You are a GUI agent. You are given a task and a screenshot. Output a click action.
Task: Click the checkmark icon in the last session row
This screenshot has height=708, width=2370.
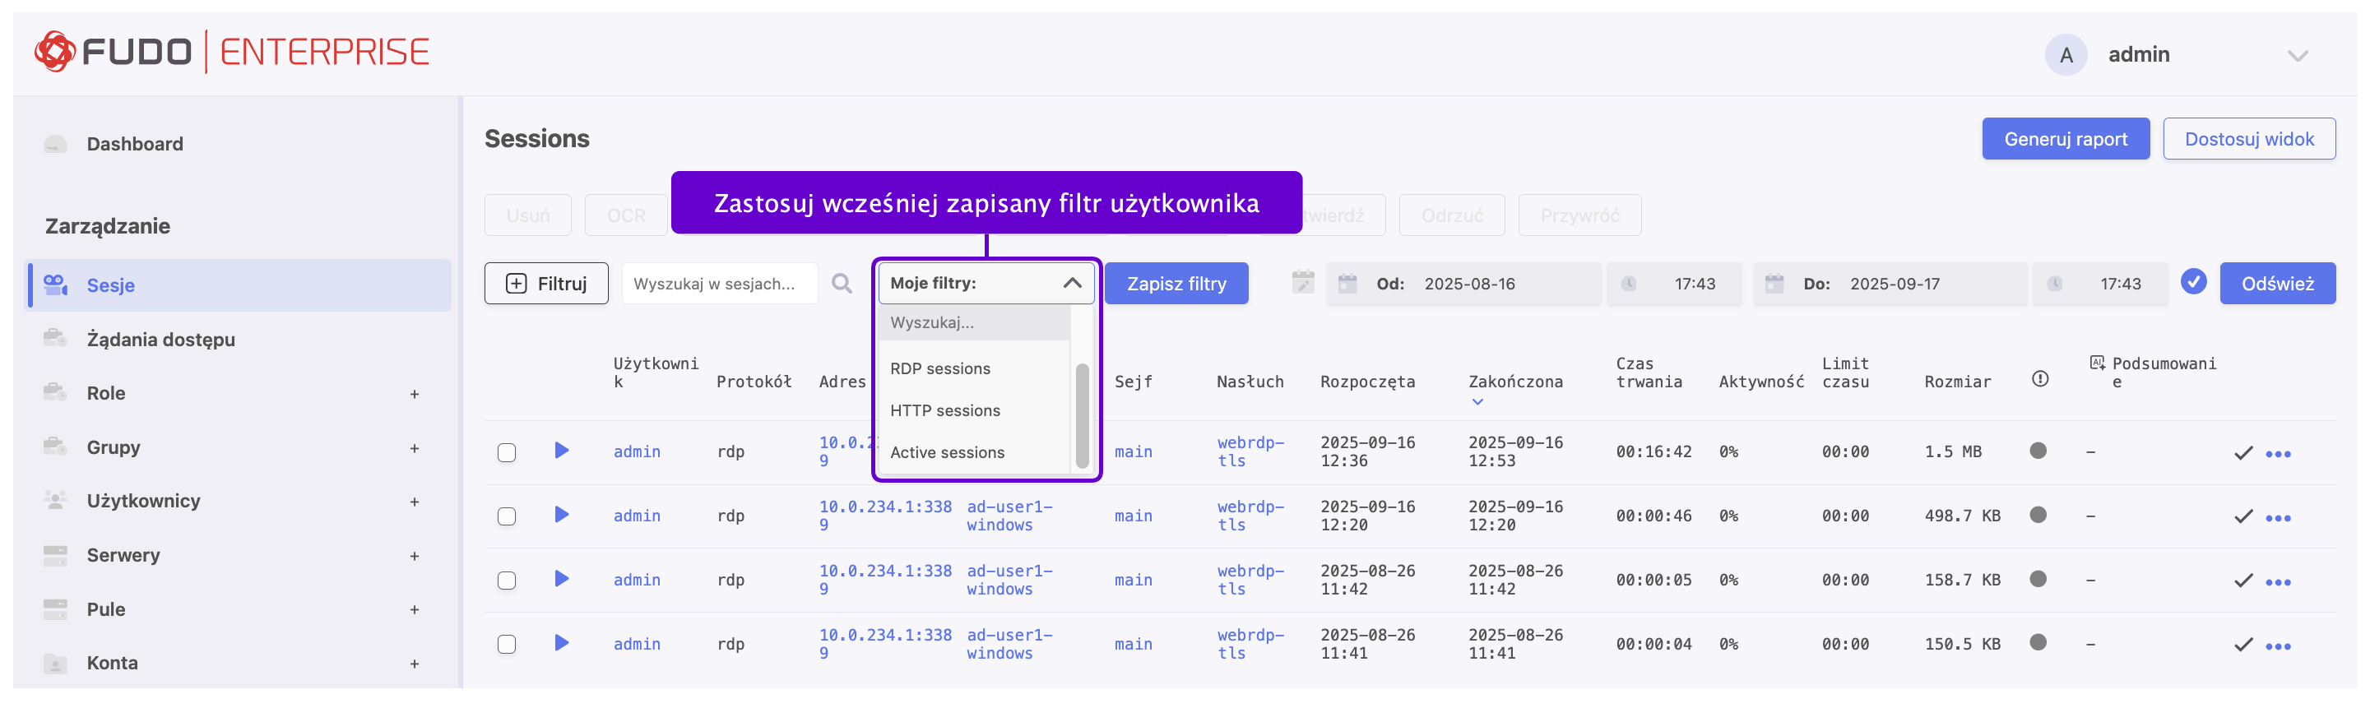[2243, 645]
